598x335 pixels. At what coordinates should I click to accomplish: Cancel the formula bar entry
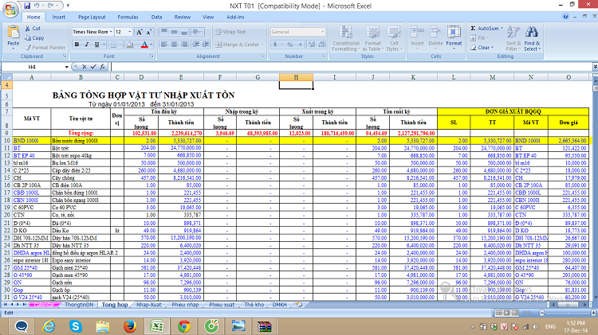(85, 67)
